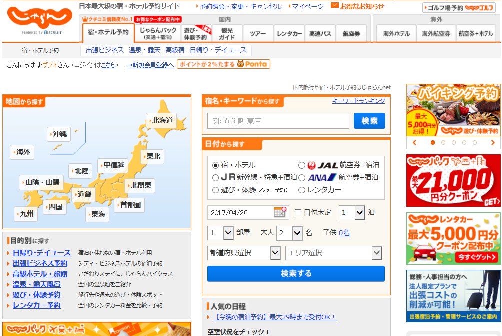Select 東北 region on the map
Screen dimensions: 502x336
pyautogui.click(x=152, y=156)
